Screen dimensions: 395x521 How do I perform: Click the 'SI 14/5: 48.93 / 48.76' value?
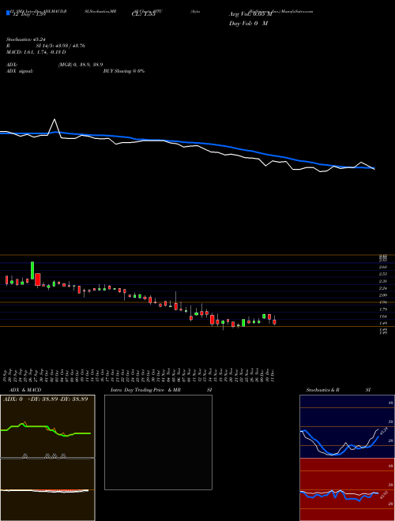click(x=61, y=46)
